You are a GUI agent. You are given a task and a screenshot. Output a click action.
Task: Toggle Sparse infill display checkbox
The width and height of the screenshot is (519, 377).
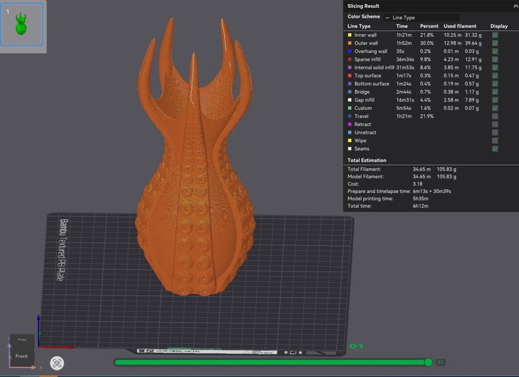(x=495, y=60)
